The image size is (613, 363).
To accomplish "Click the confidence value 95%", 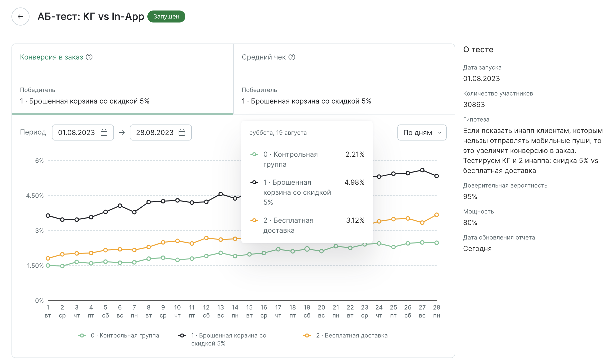I will [x=470, y=196].
